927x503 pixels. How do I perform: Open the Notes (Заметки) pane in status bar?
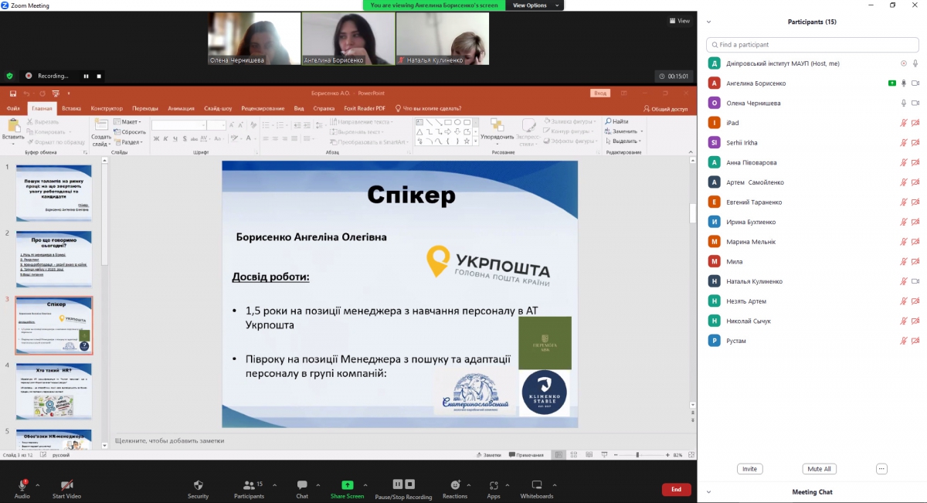487,455
